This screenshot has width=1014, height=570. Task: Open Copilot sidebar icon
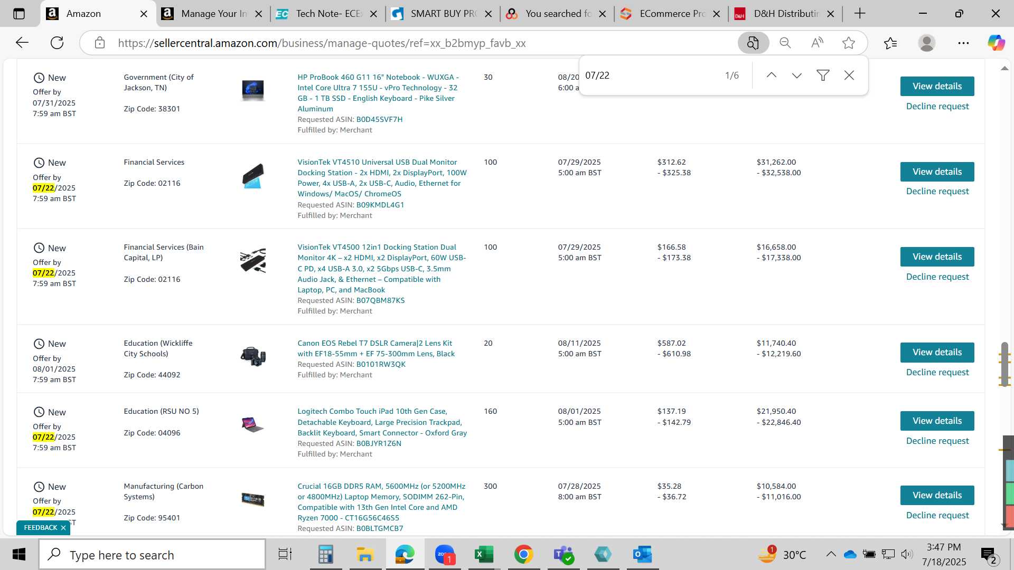(996, 43)
